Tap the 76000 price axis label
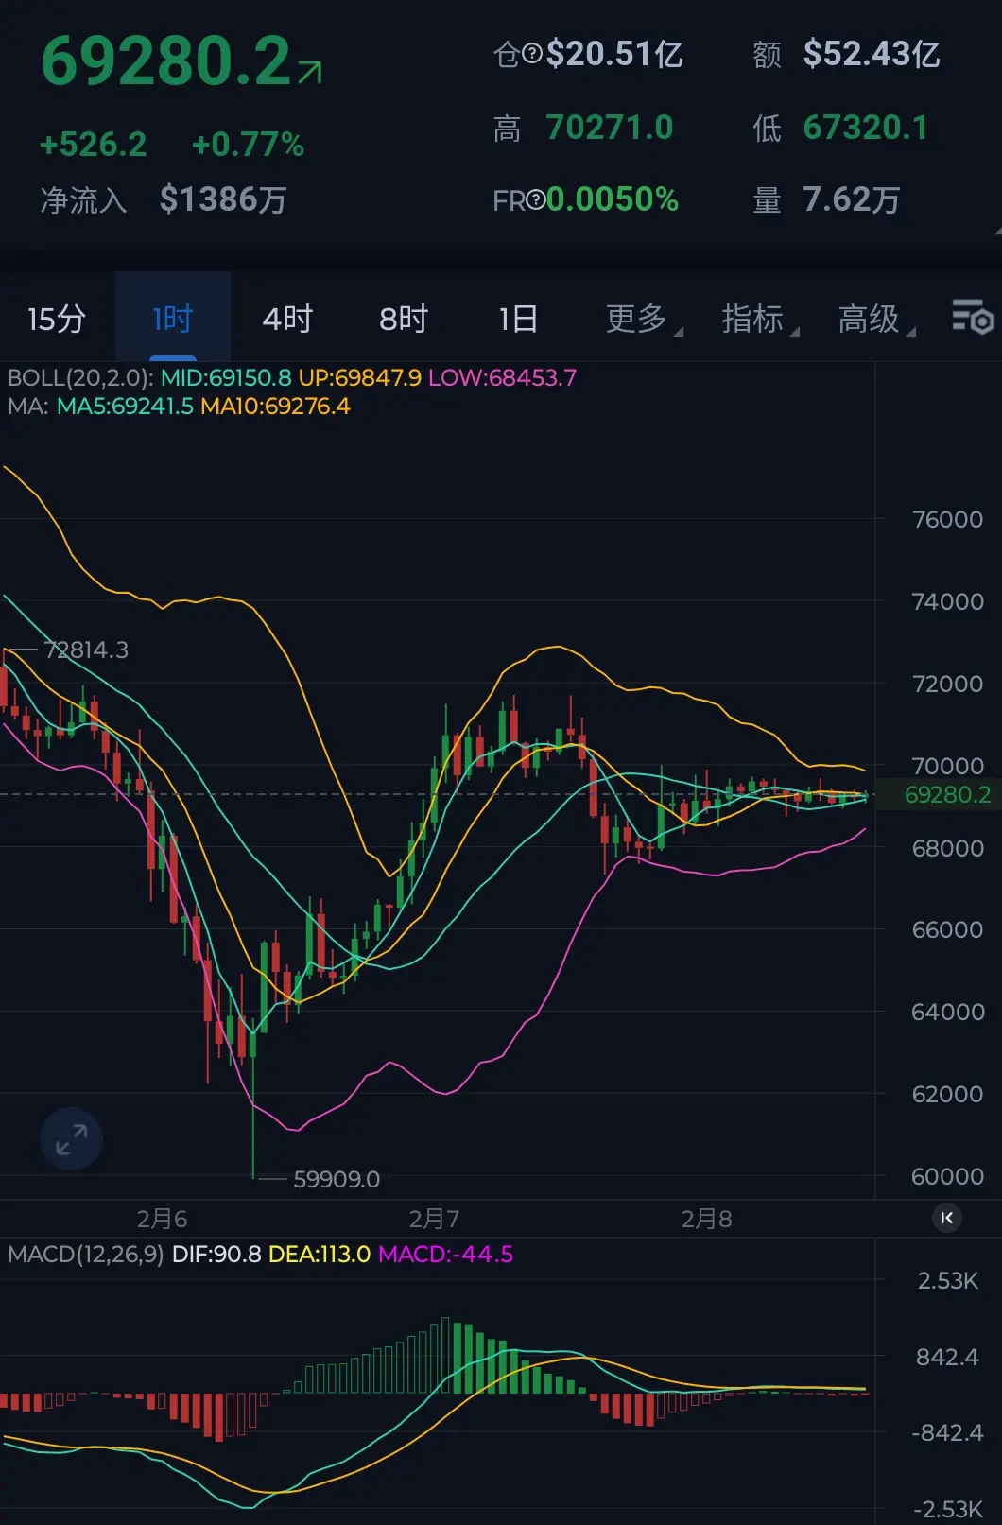1002x1525 pixels. click(x=947, y=519)
